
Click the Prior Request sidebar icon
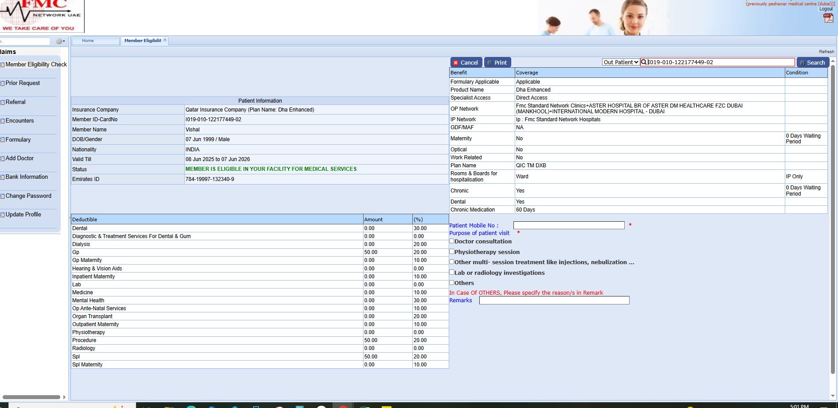coord(2,84)
